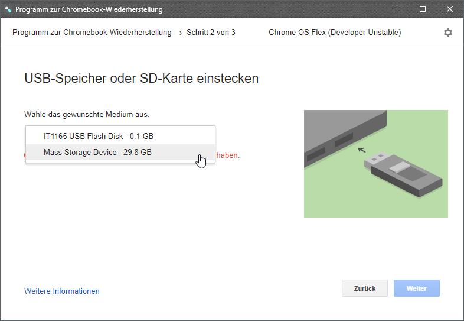This screenshot has width=464, height=321.
Task: Click the Weiter button
Action: pyautogui.click(x=416, y=288)
